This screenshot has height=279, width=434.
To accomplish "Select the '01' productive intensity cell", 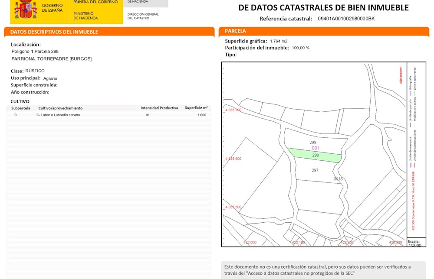I will coord(148,115).
